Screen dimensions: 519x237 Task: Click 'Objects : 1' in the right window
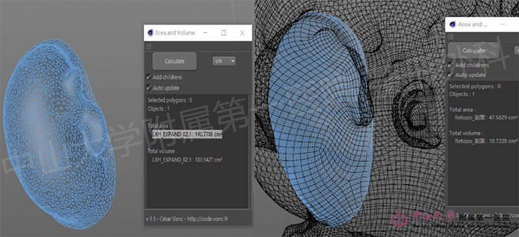coord(462,94)
